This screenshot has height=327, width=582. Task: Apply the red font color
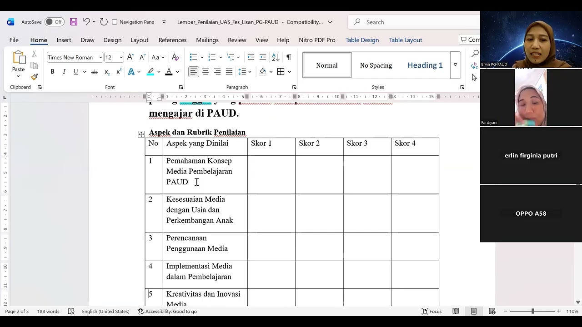(169, 72)
